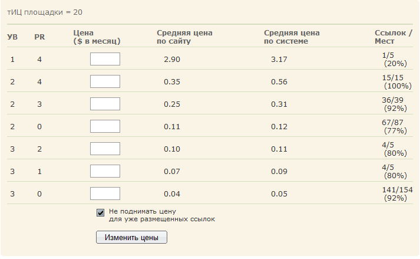
Task: Click the price field for УВ 1, PR 4
Action: coord(105,59)
